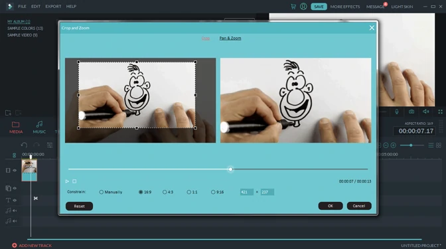Click the crop width input field
The width and height of the screenshot is (446, 249).
[247, 192]
